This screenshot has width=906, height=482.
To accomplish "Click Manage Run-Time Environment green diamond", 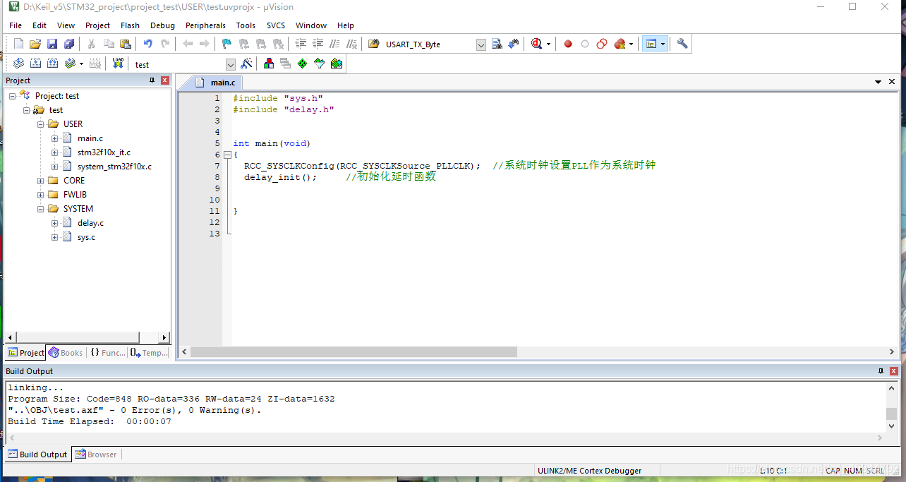I will click(303, 64).
